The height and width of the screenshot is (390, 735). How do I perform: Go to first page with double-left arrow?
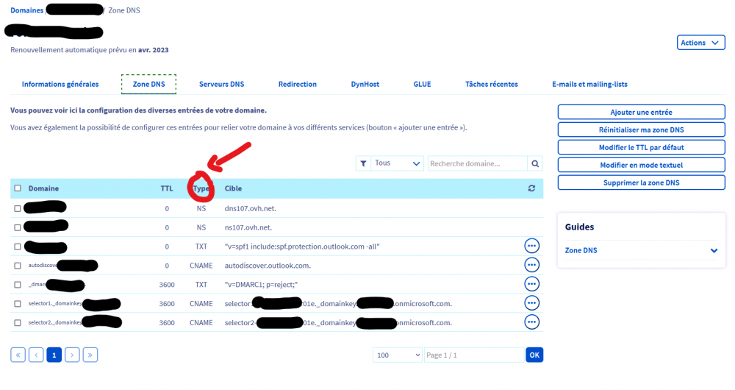pos(18,355)
